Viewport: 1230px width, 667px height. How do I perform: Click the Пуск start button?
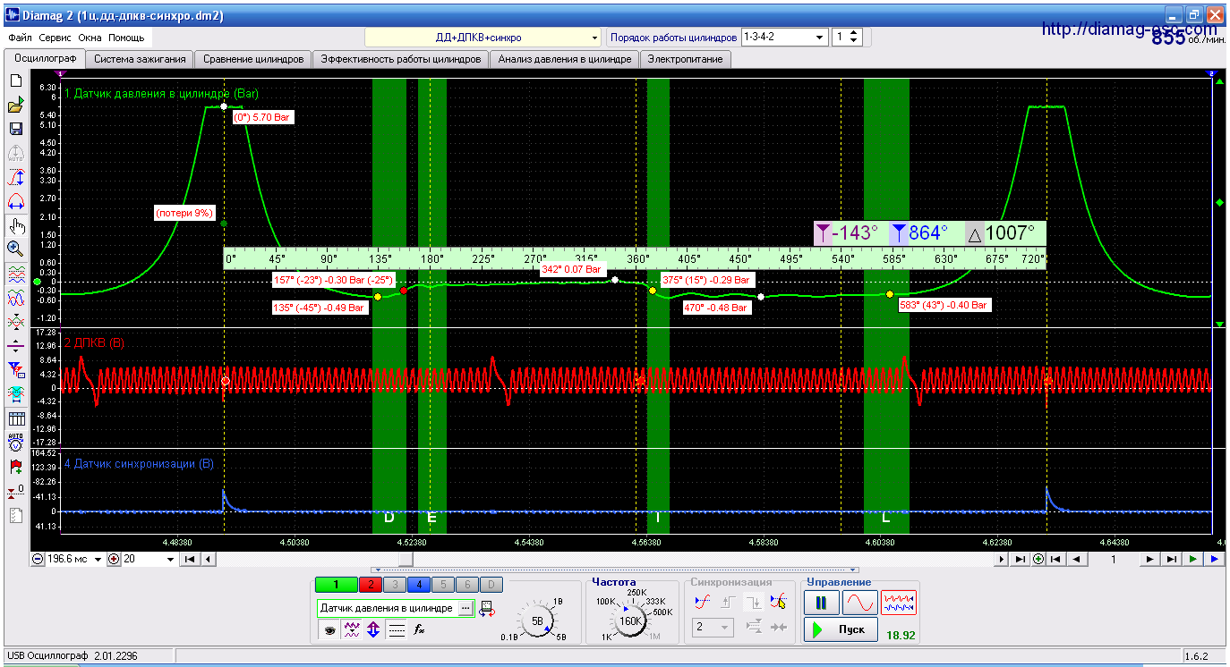[840, 629]
